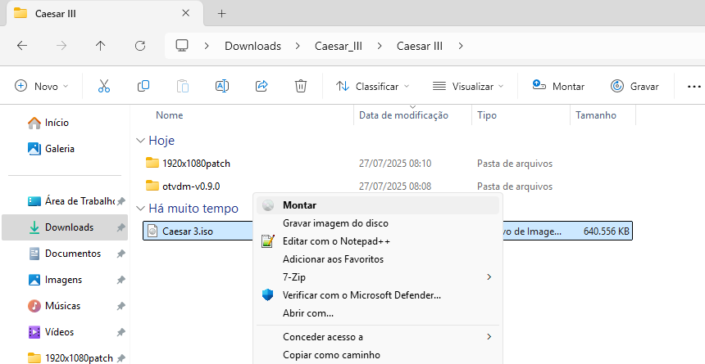Choose Montar in the context menu
Image resolution: width=705 pixels, height=364 pixels.
378,205
